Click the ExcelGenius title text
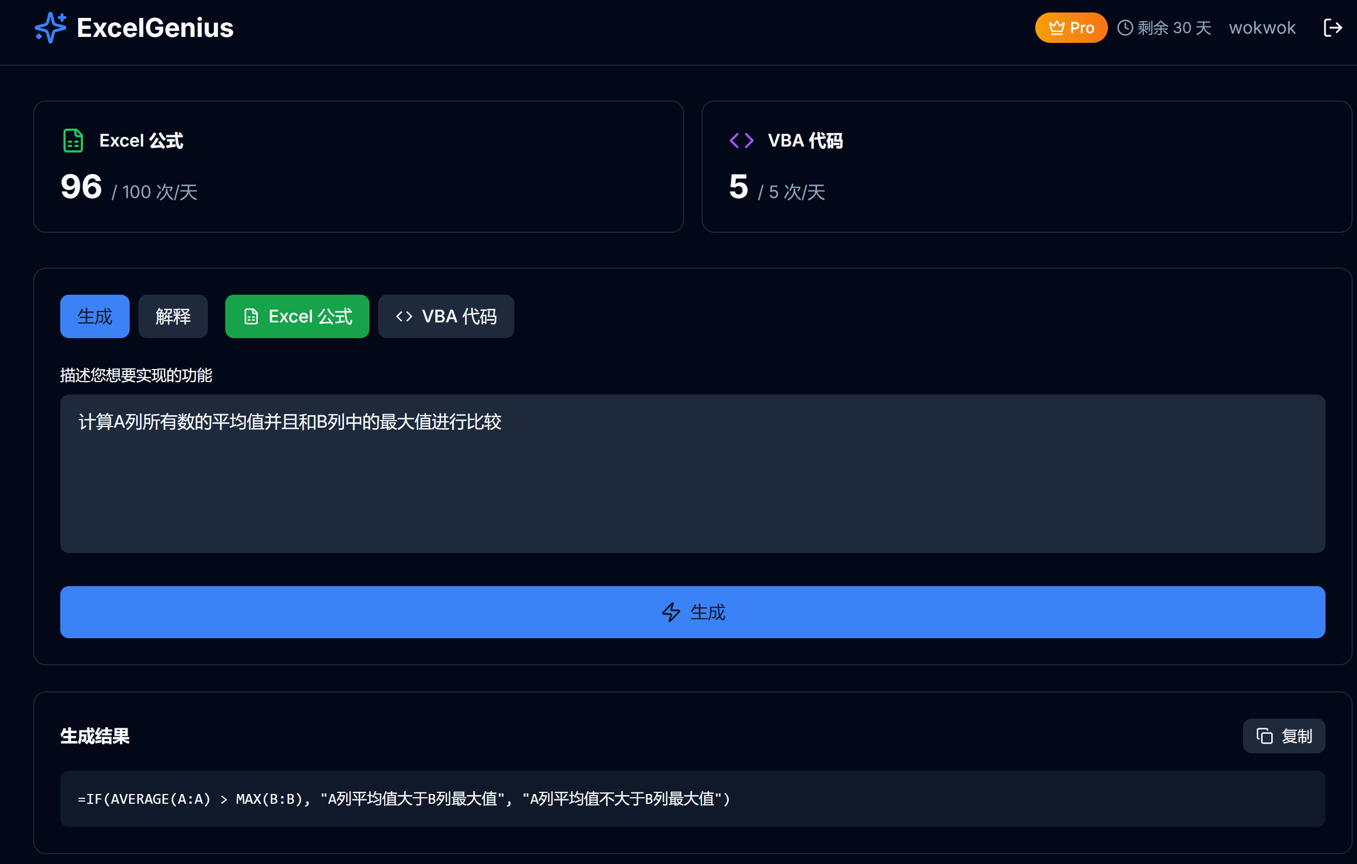This screenshot has height=864, width=1357. [155, 28]
